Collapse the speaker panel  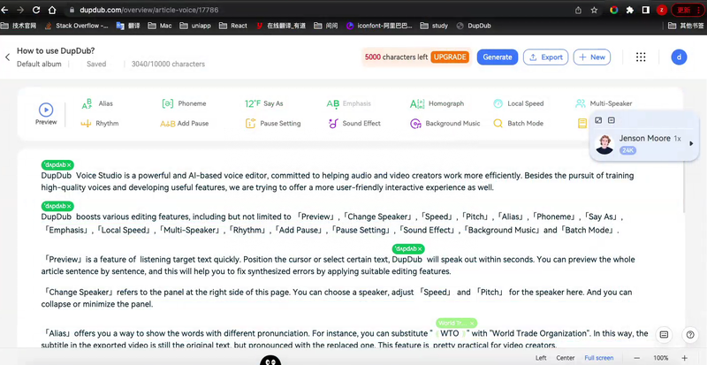pos(598,120)
